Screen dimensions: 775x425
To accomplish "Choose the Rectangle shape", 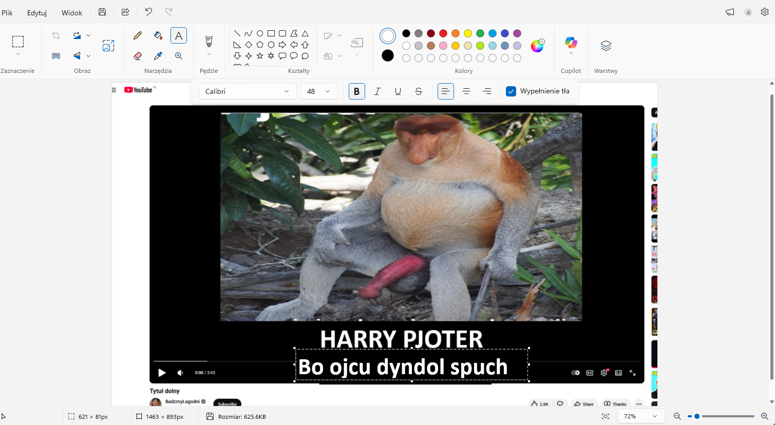I will [271, 33].
